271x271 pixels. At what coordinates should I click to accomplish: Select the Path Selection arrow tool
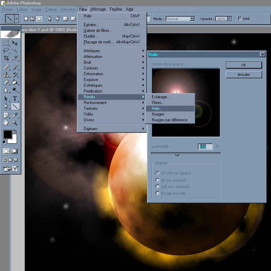[x=6, y=99]
